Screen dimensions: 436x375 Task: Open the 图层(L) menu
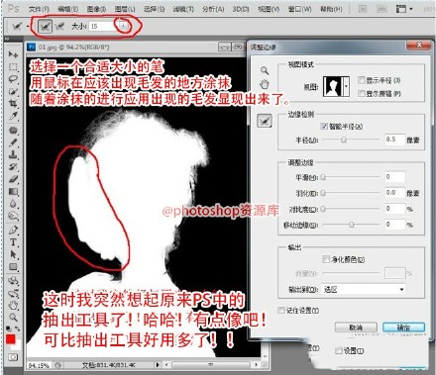pos(125,9)
